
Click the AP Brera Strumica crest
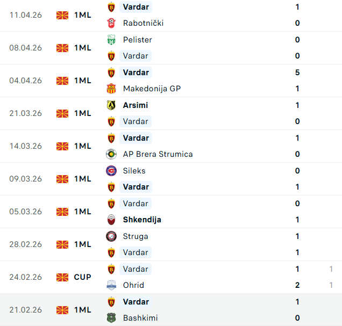click(x=111, y=154)
